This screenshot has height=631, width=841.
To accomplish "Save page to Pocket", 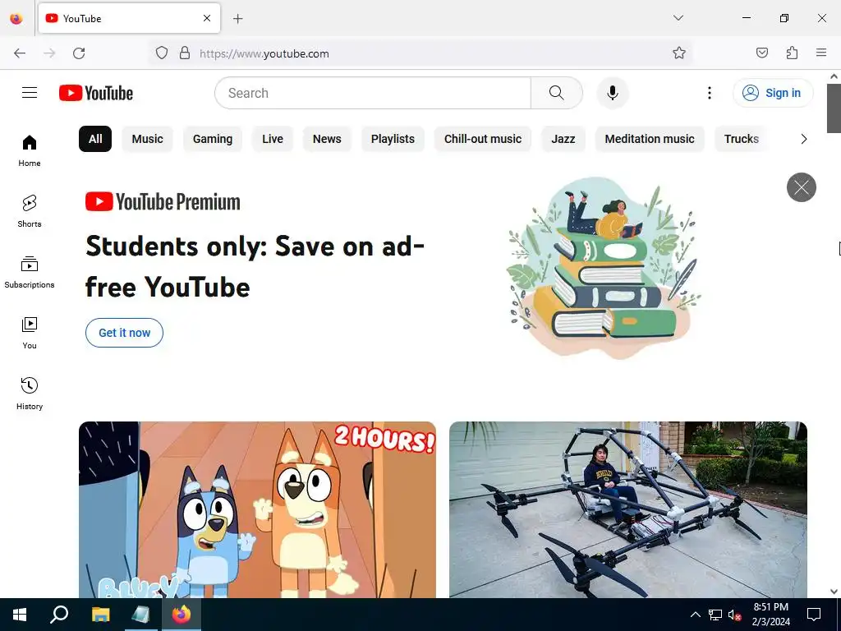I will tap(762, 53).
